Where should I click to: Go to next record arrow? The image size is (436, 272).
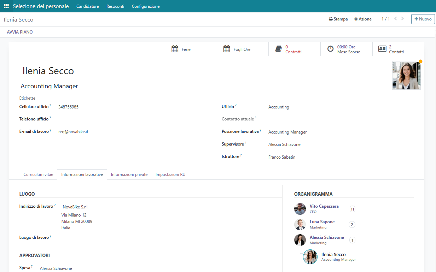(402, 19)
